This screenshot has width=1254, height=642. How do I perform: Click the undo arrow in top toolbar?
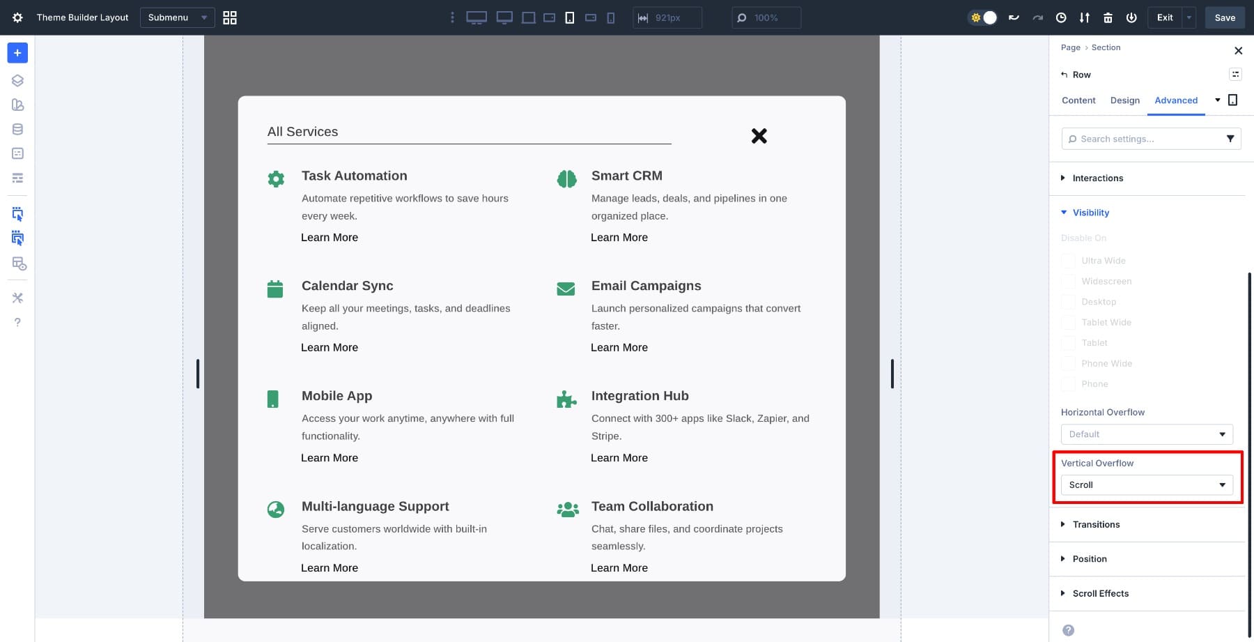[x=1014, y=17]
